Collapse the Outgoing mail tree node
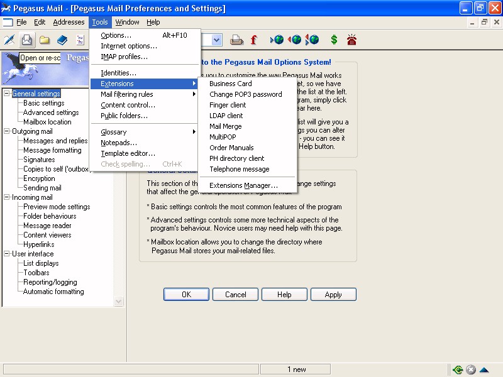Screen dimensions: 503x377 [x=6, y=131]
